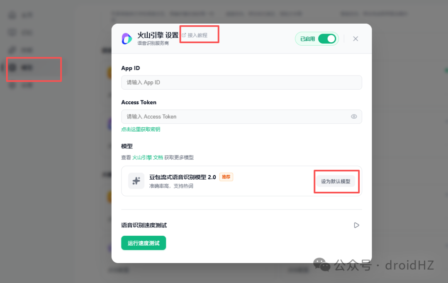
Task: Click the 已启用 label next to the switch
Action: tap(307, 39)
